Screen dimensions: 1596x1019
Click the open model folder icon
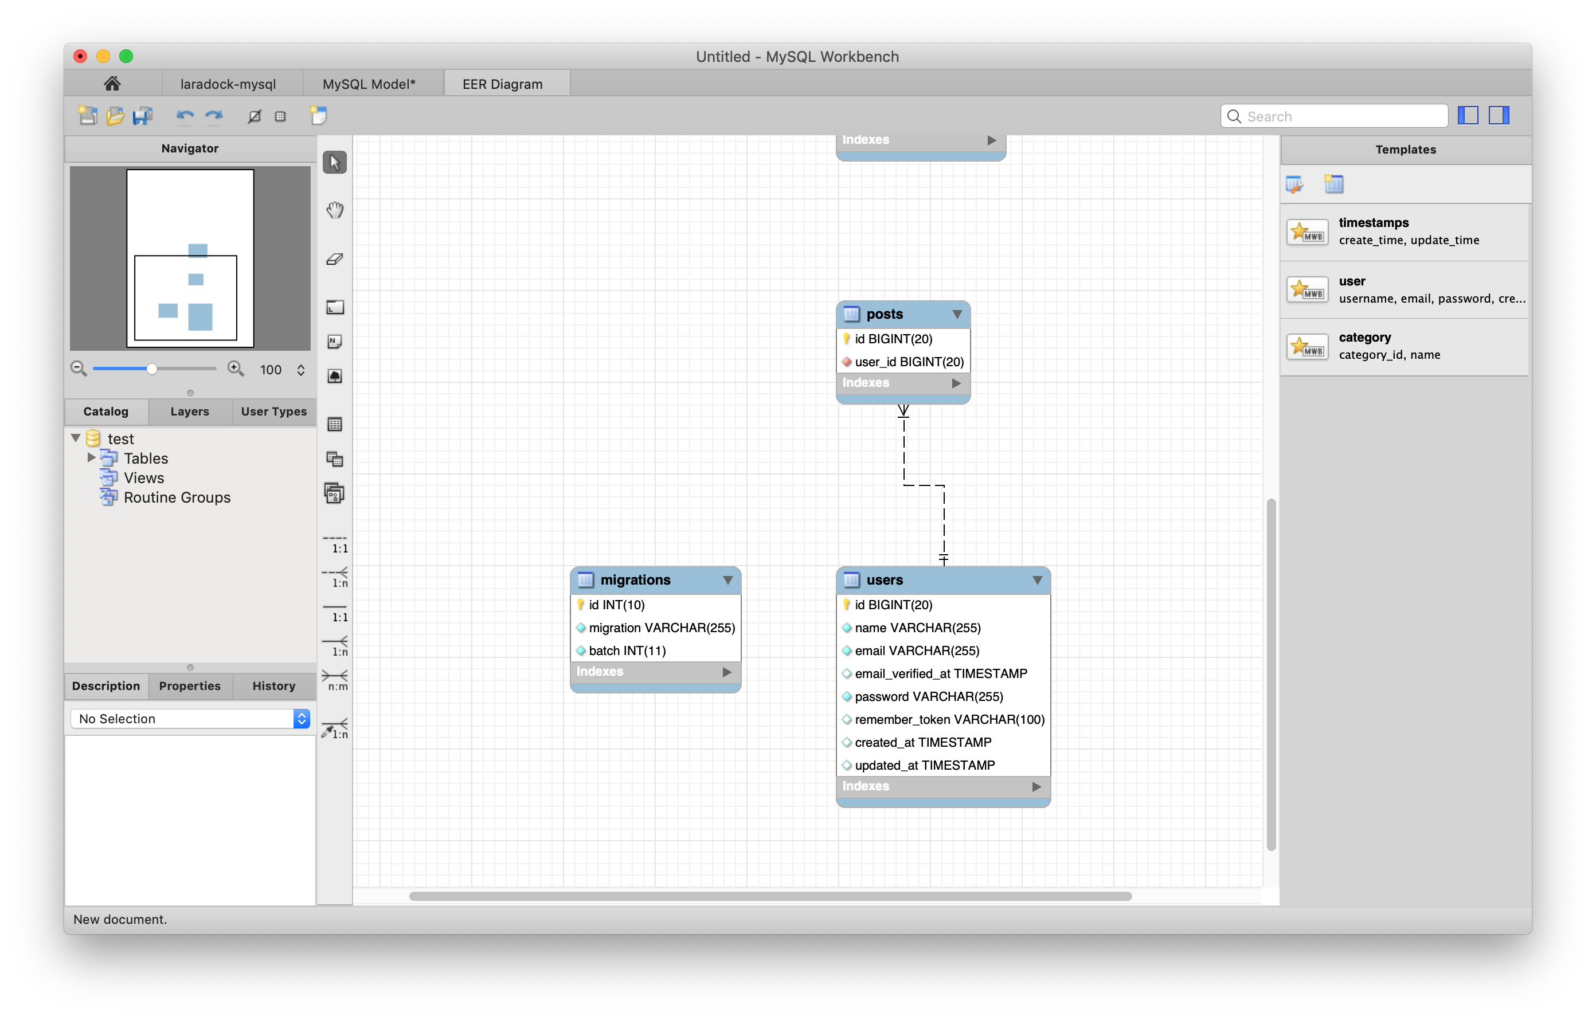[115, 116]
